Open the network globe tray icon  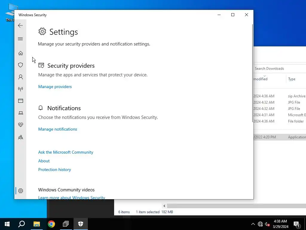click(x=260, y=224)
